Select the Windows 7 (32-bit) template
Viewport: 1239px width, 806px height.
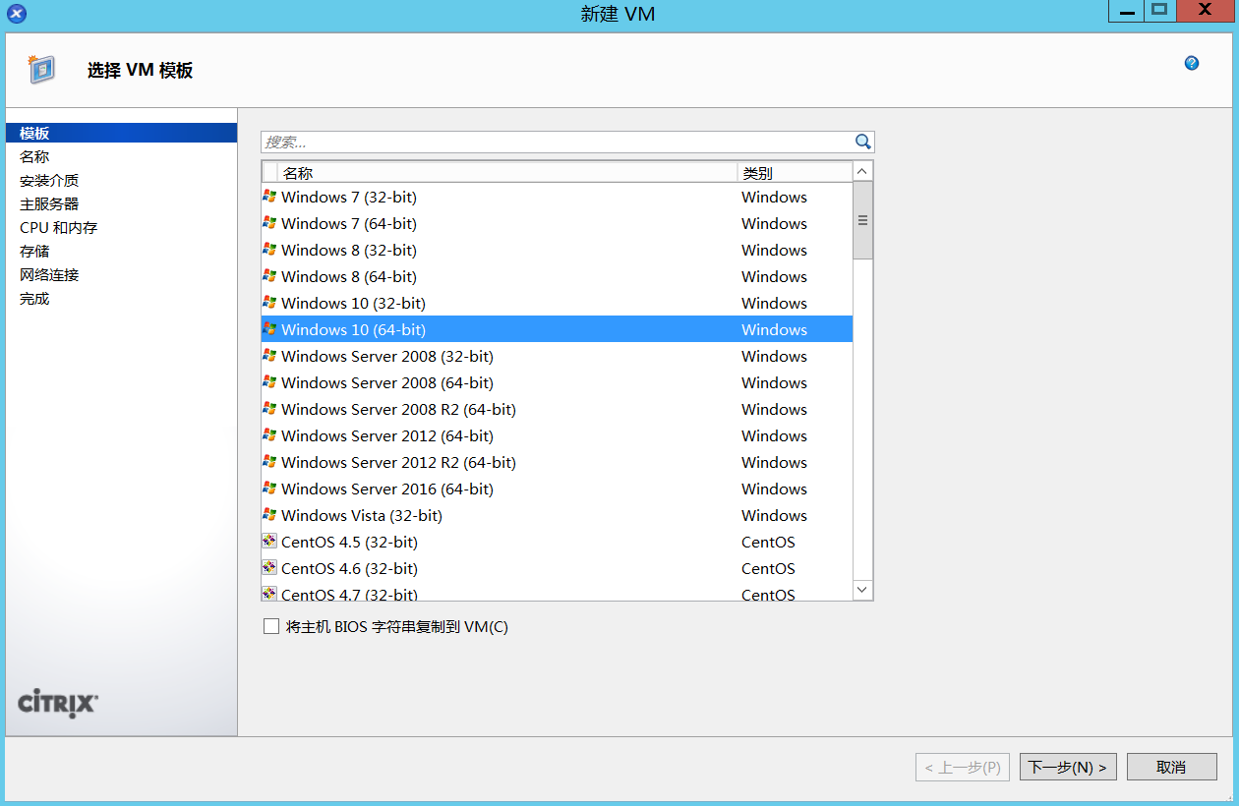(557, 197)
